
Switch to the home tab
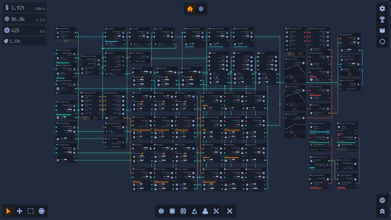(190, 9)
